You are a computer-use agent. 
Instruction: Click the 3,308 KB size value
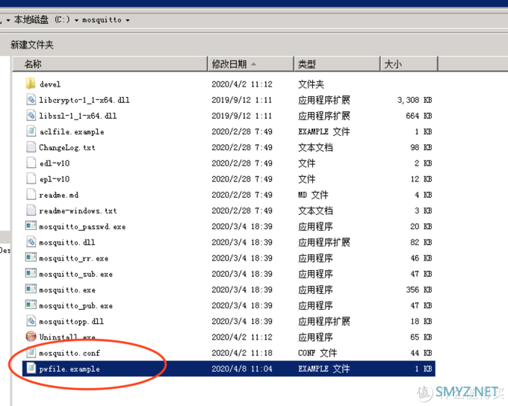tap(415, 100)
